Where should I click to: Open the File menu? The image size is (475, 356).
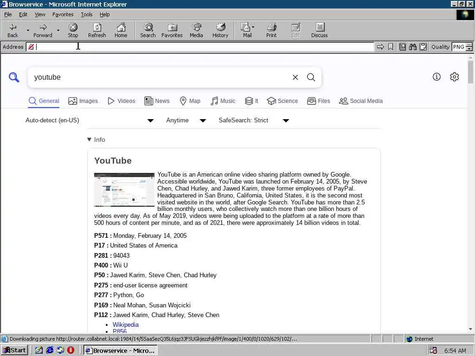pos(8,14)
